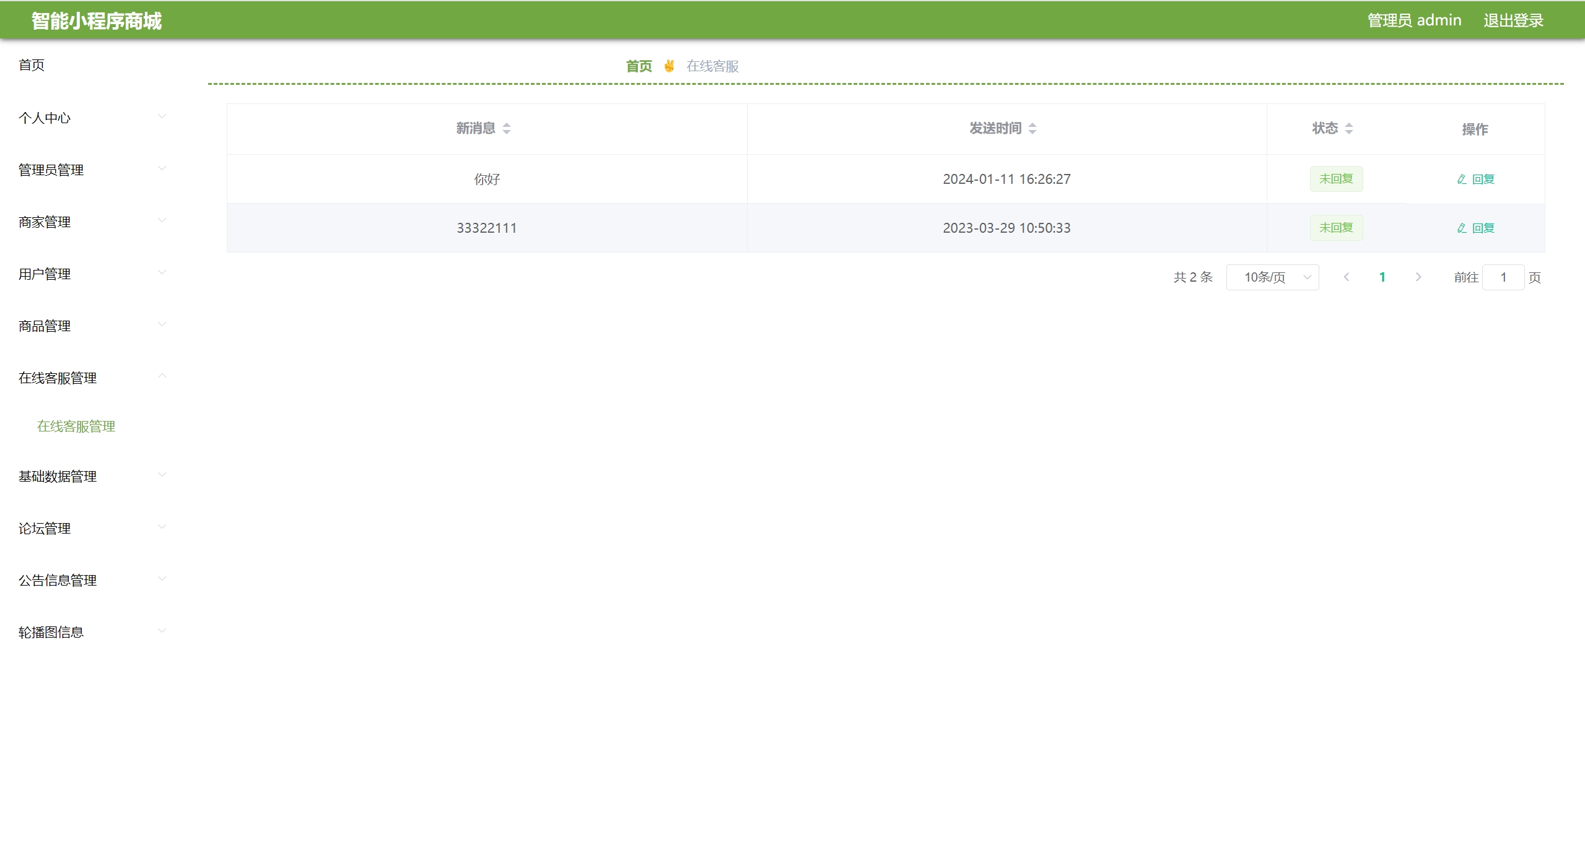Click 退出登录 to log out

(1513, 20)
